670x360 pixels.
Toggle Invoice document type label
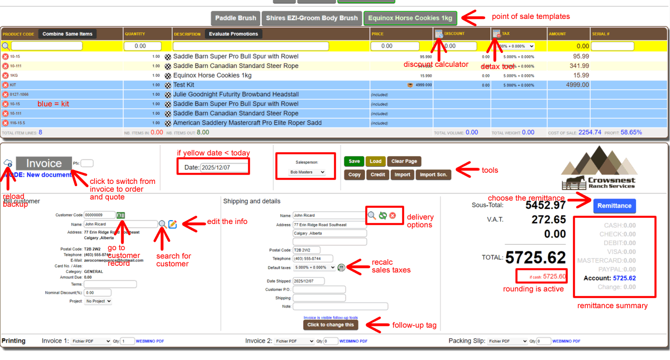[x=44, y=163]
